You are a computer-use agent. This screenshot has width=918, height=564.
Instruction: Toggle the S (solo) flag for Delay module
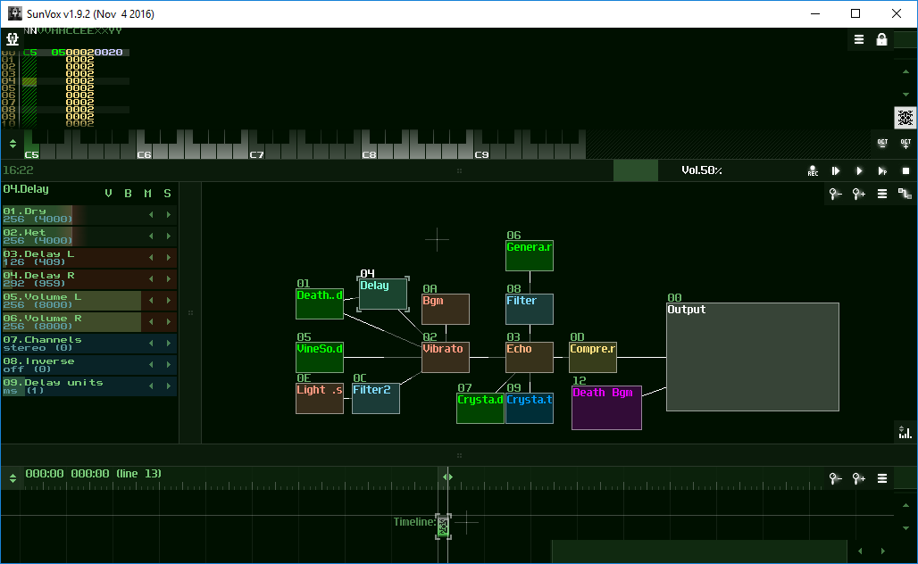click(x=167, y=194)
